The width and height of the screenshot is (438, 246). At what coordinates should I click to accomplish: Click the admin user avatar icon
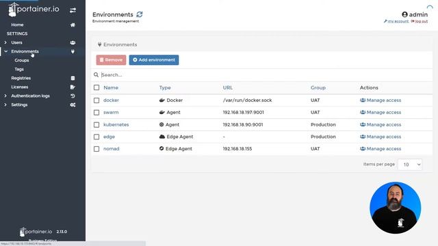coord(404,14)
